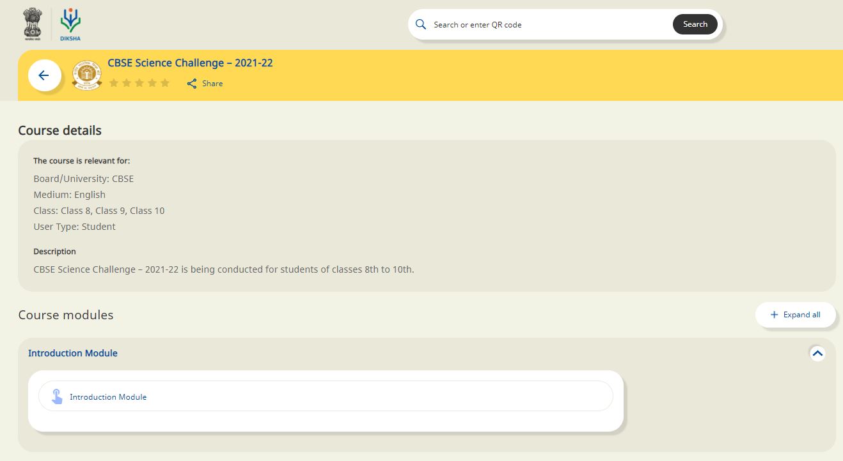Image resolution: width=843 pixels, height=461 pixels.
Task: Click the plus icon next to Expand all
Action: click(x=773, y=314)
